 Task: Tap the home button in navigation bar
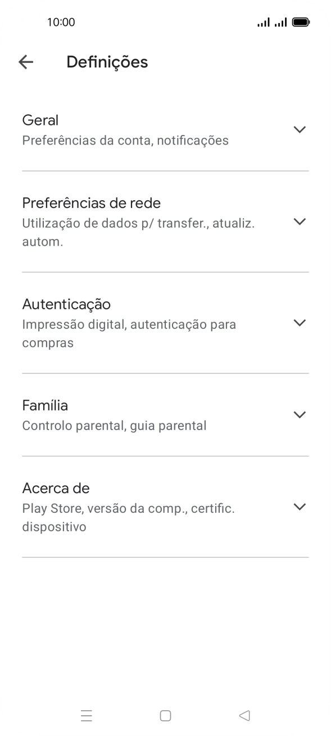(x=165, y=716)
